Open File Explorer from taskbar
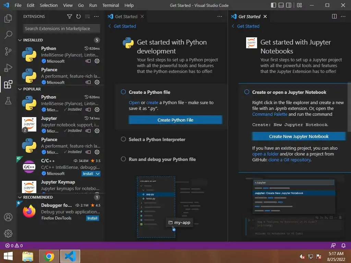The width and height of the screenshot is (351, 263). (28, 256)
